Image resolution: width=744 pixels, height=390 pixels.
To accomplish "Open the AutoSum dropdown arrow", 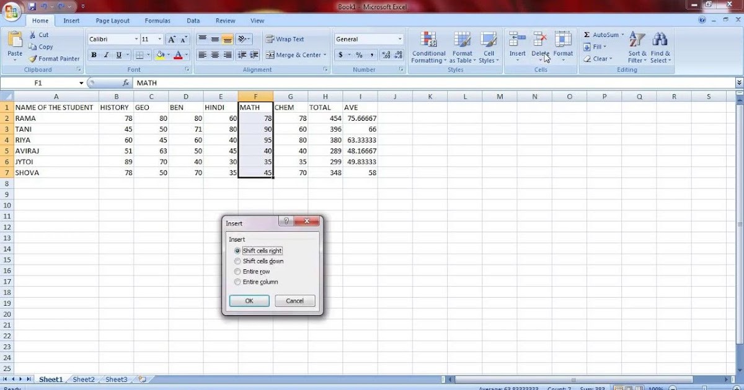I will click(622, 35).
